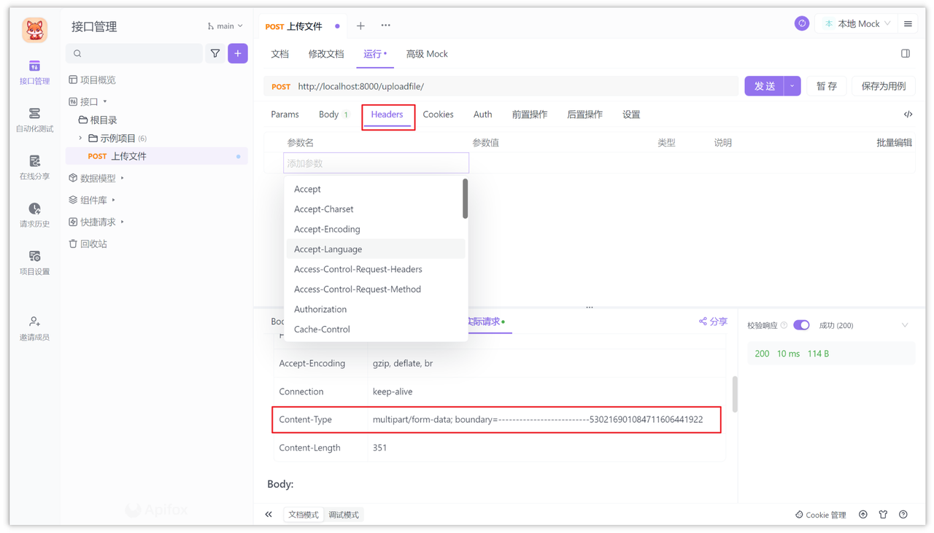Click the request URL field

tap(514, 86)
